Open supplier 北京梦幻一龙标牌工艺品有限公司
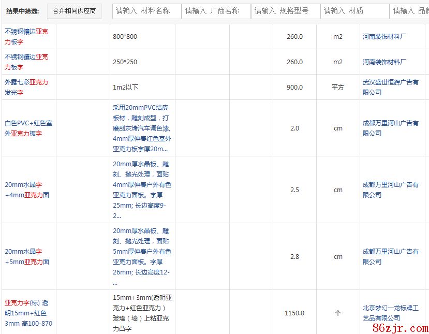The image size is (429, 334). [390, 313]
